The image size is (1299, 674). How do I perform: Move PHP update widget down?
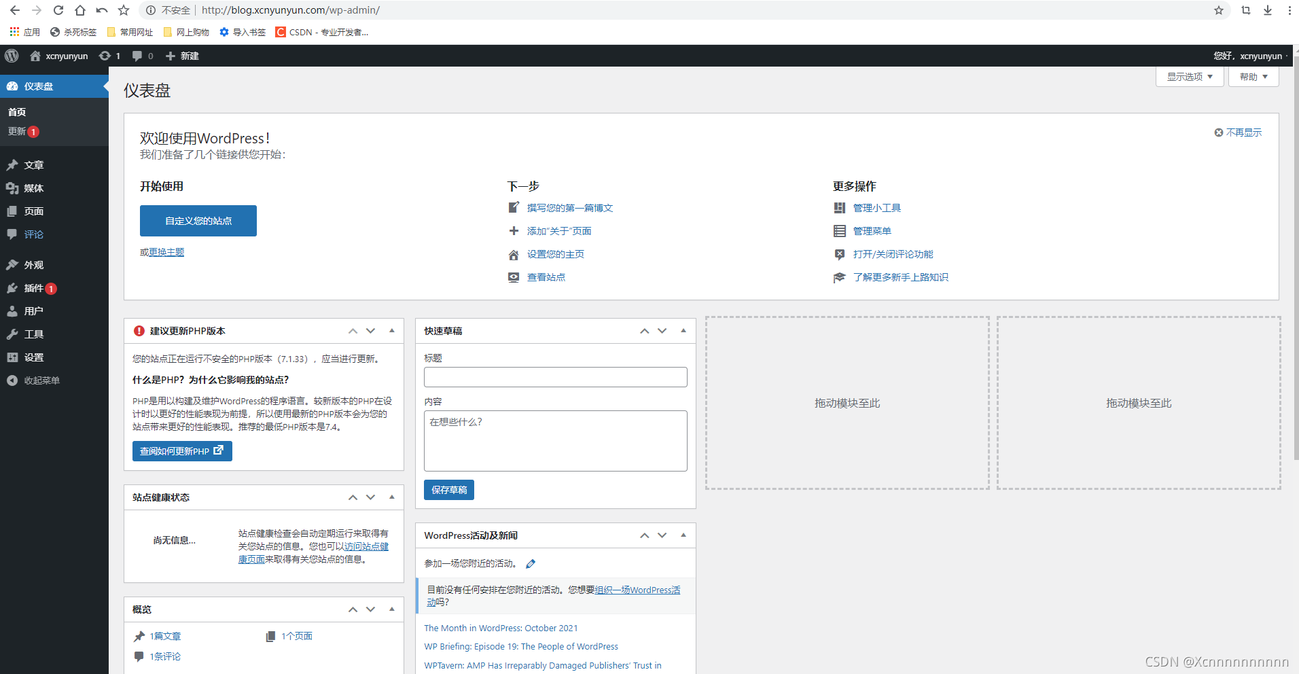coord(370,331)
